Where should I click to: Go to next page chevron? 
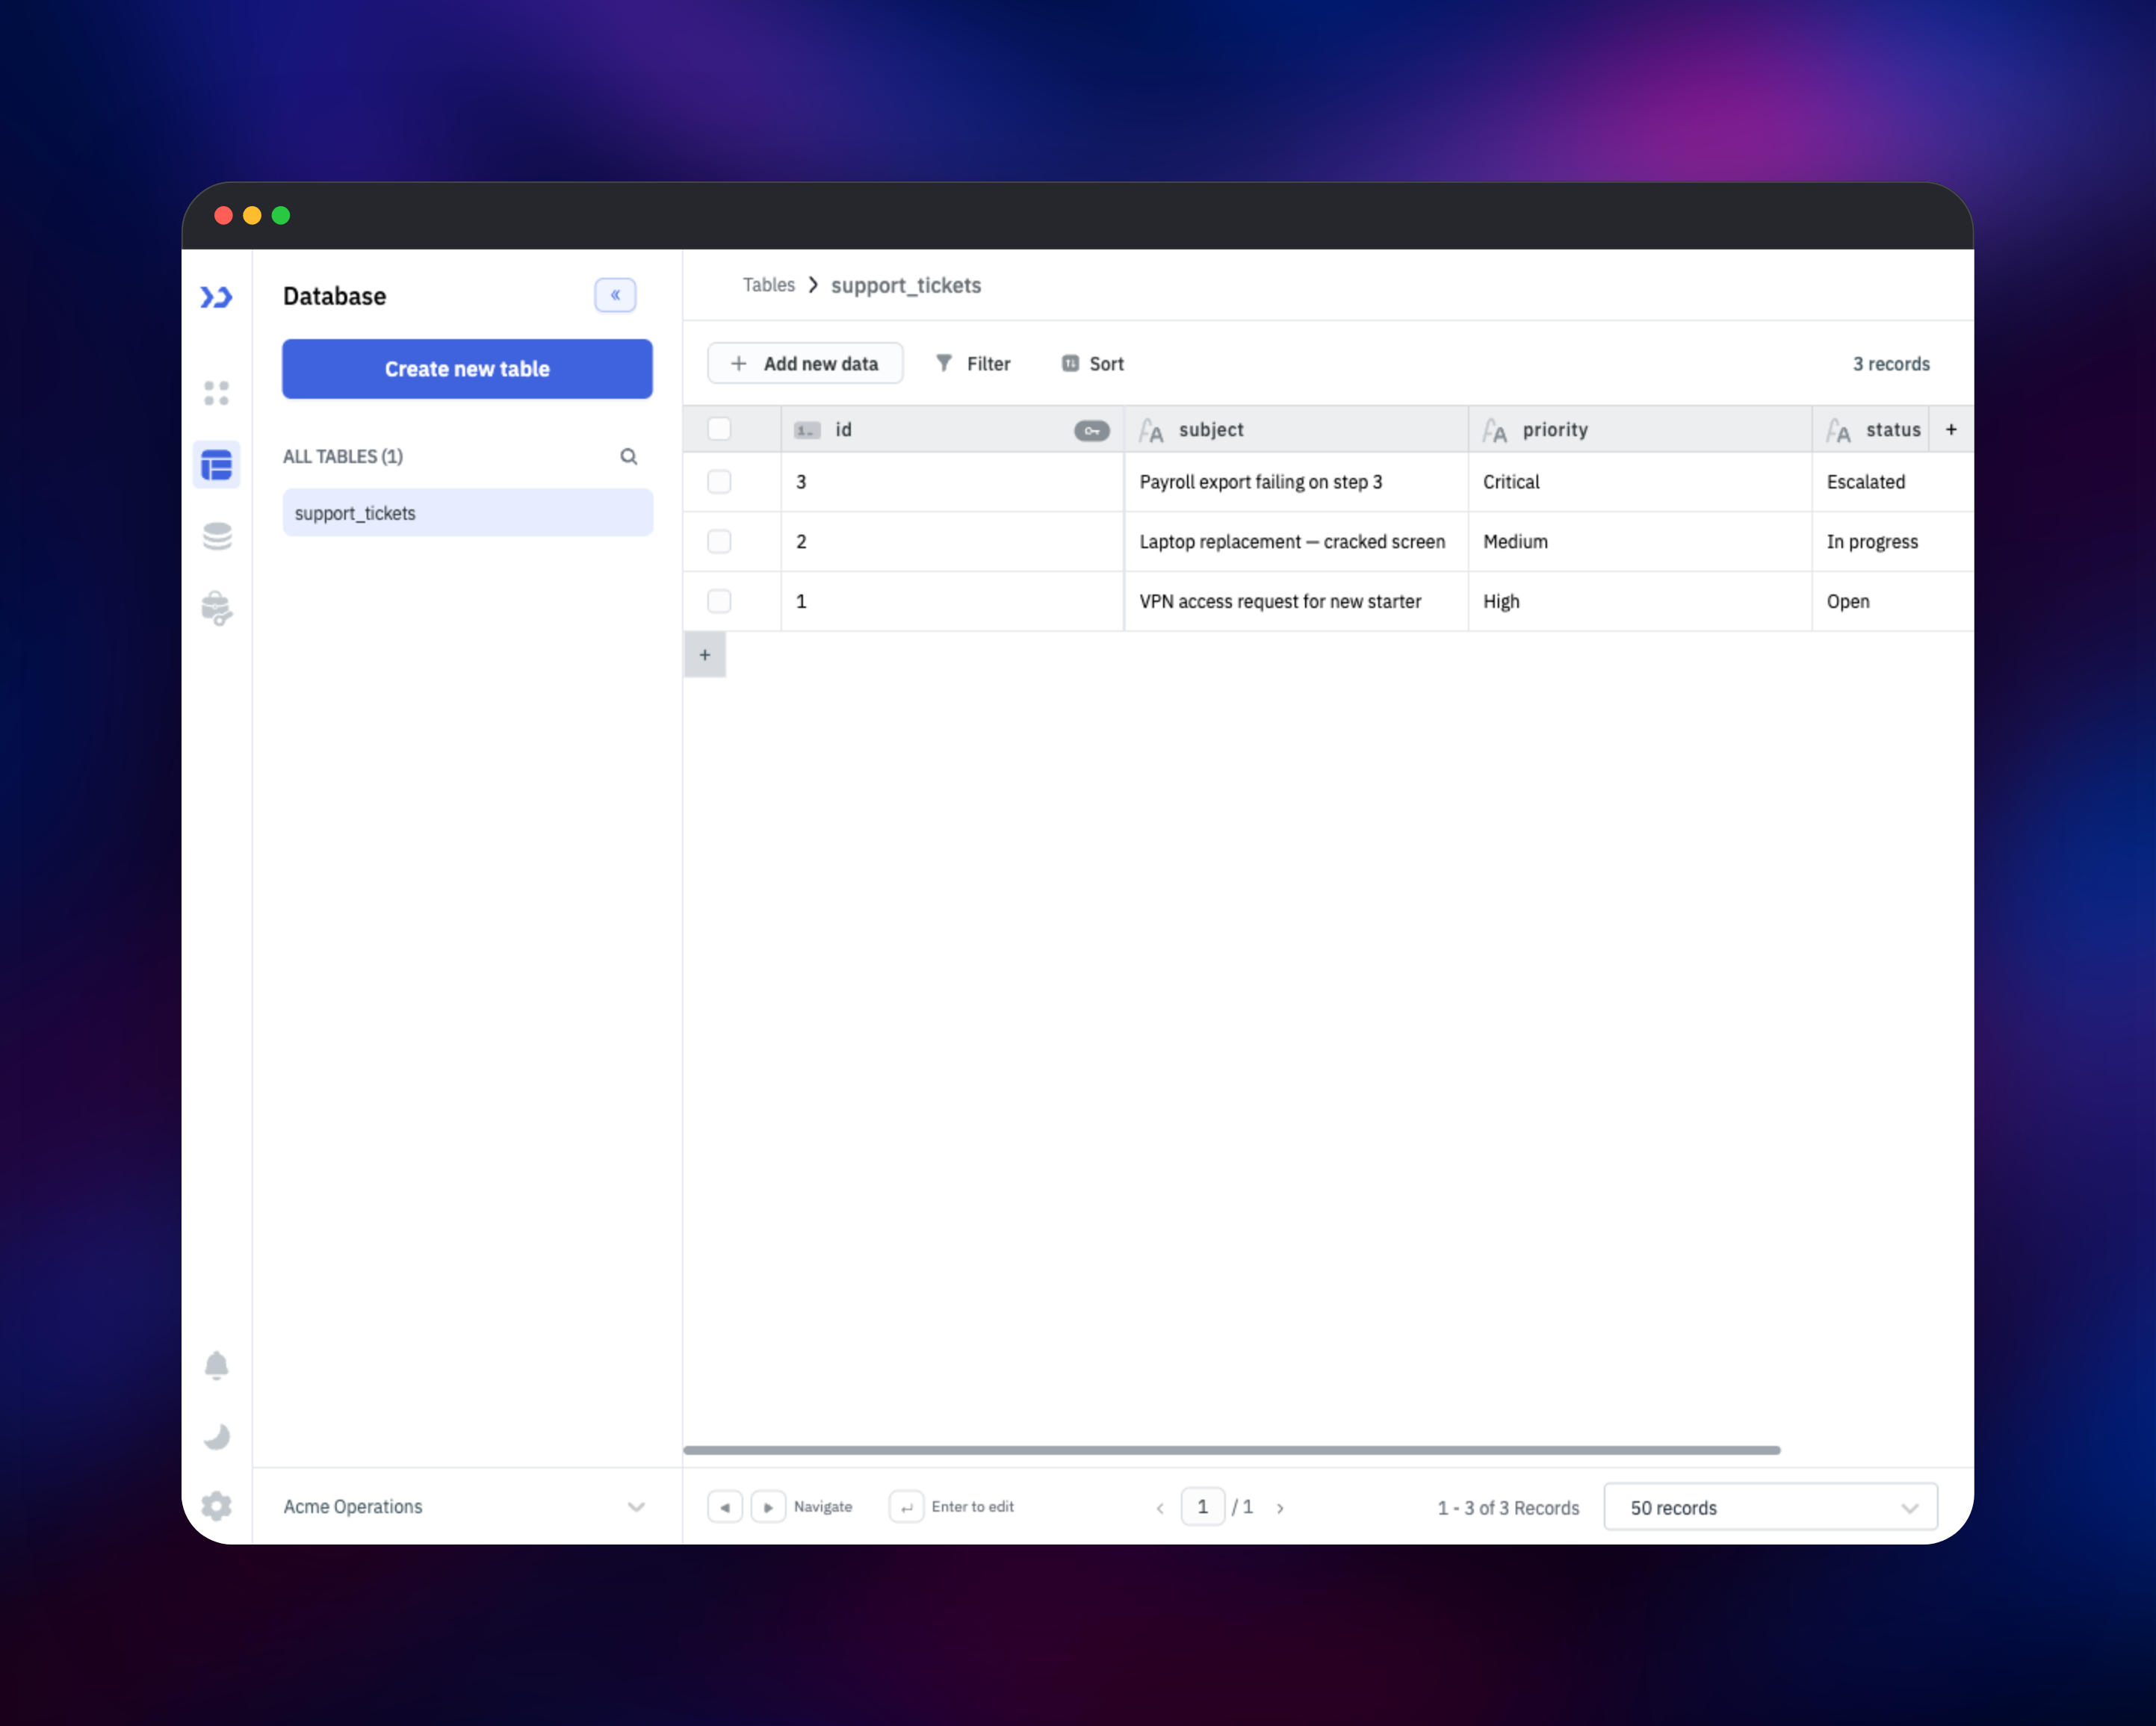pyautogui.click(x=1280, y=1508)
